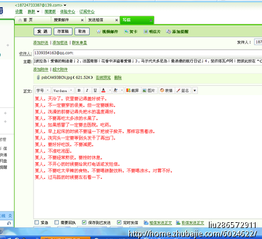
Task: Click 在线预览 for psbCAK93BCN.jpg
Action: click(103, 78)
